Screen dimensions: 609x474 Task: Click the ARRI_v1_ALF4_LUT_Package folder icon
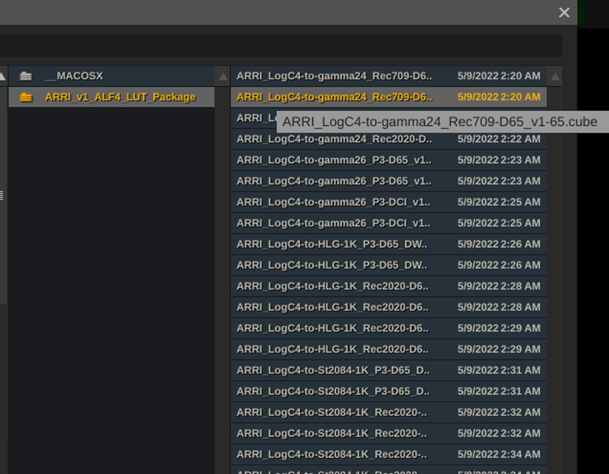coord(26,97)
